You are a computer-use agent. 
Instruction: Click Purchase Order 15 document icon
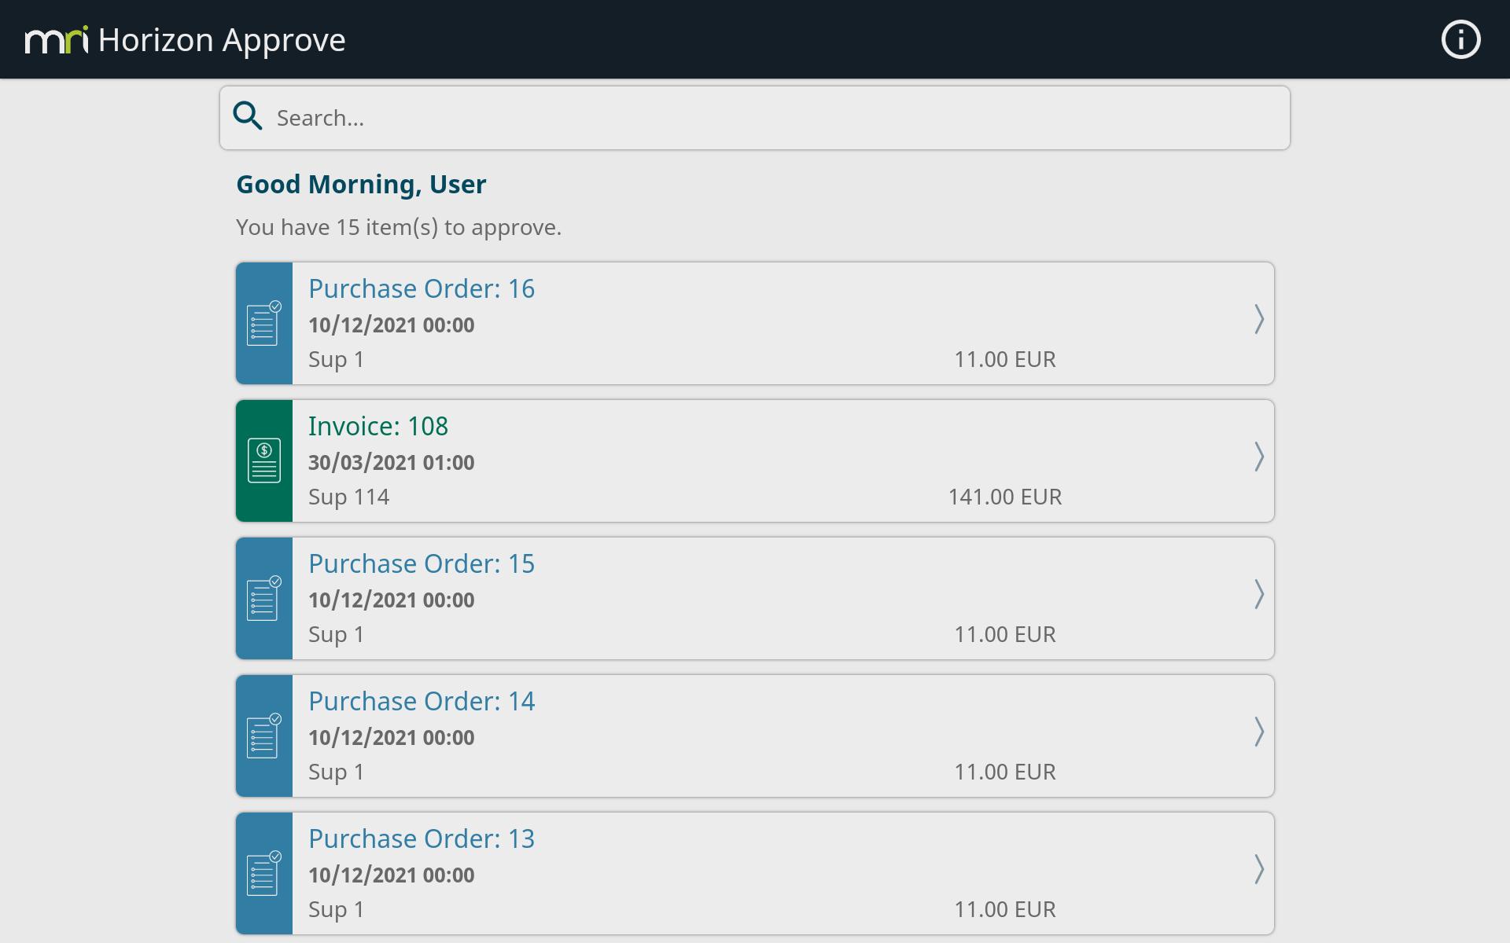pos(264,598)
